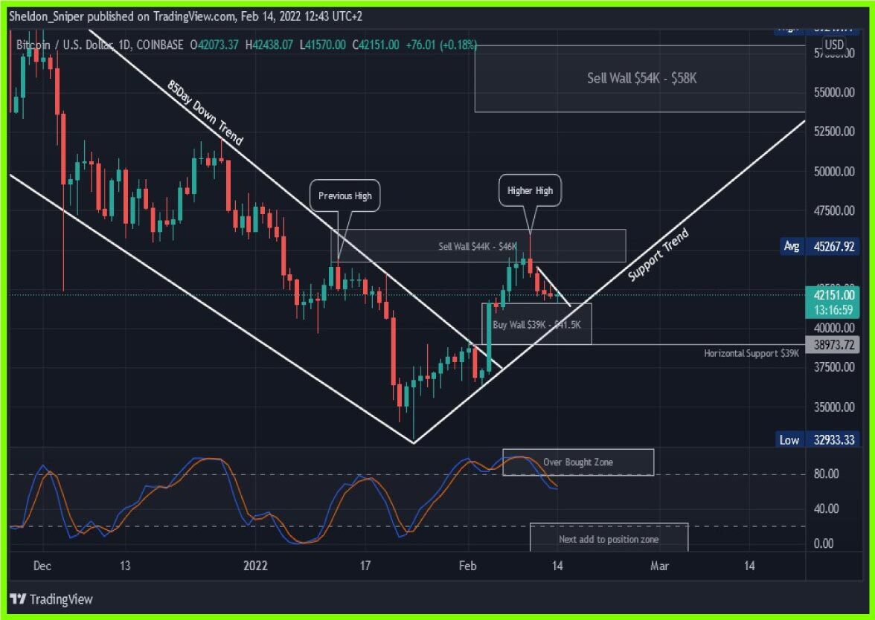Click the low value L41570.00
This screenshot has width=875, height=620.
pyautogui.click(x=323, y=45)
